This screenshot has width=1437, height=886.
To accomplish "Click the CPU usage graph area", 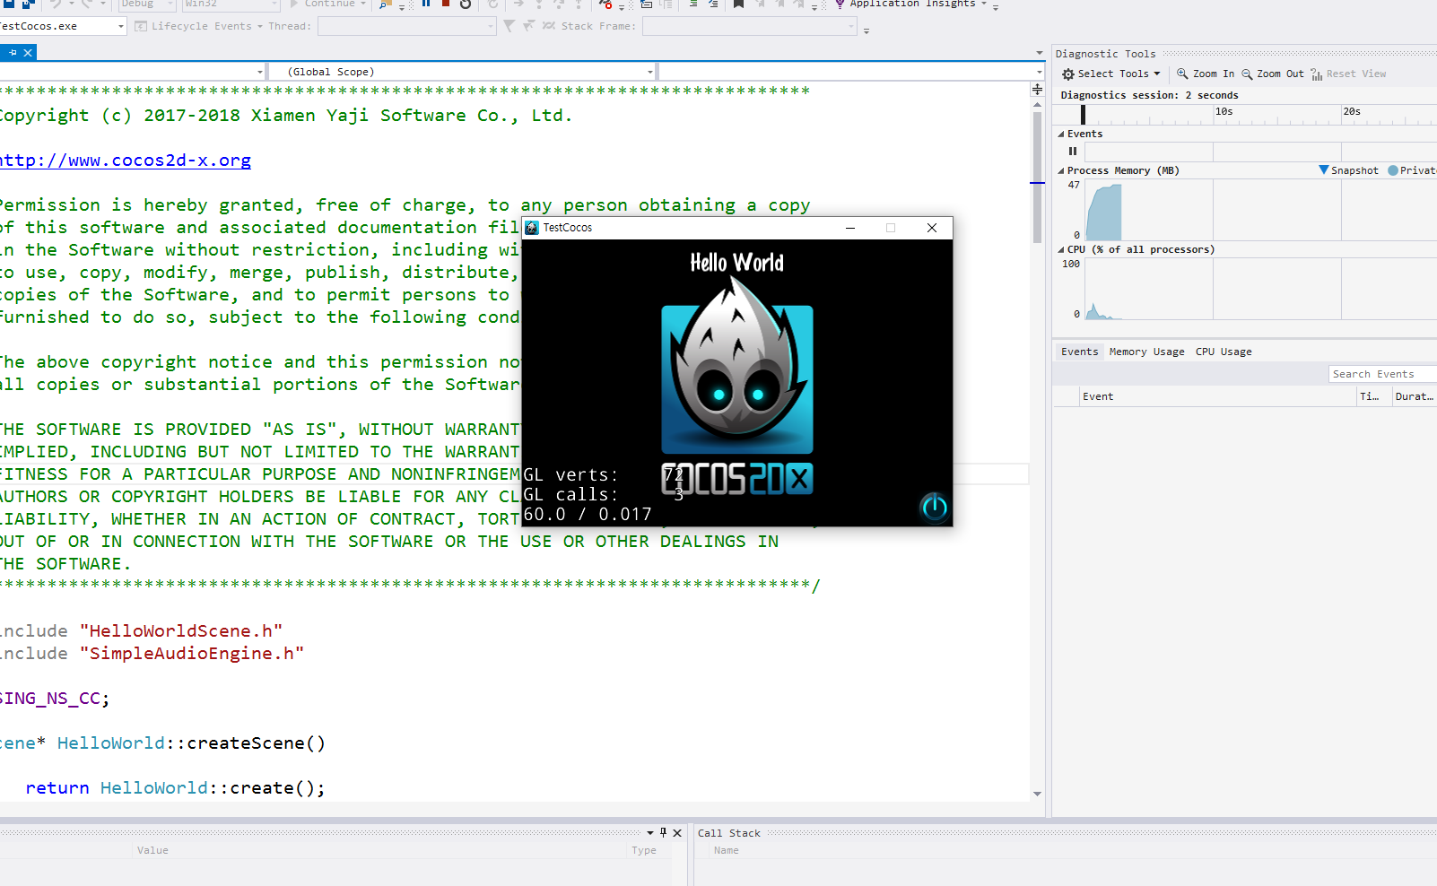I will pos(1260,289).
